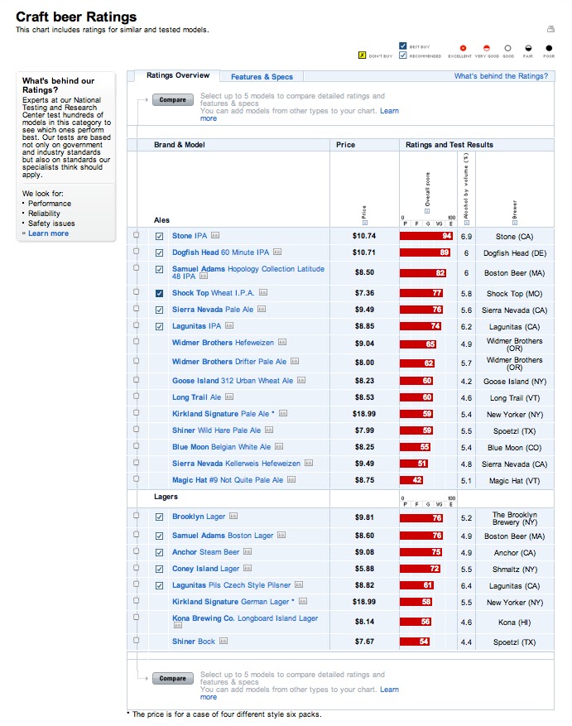572x726 pixels.
Task: Click the bottom Compare button
Action: [x=173, y=678]
